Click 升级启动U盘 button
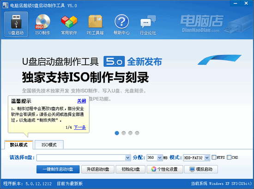The width and height of the screenshot is (254, 189). coord(98,170)
